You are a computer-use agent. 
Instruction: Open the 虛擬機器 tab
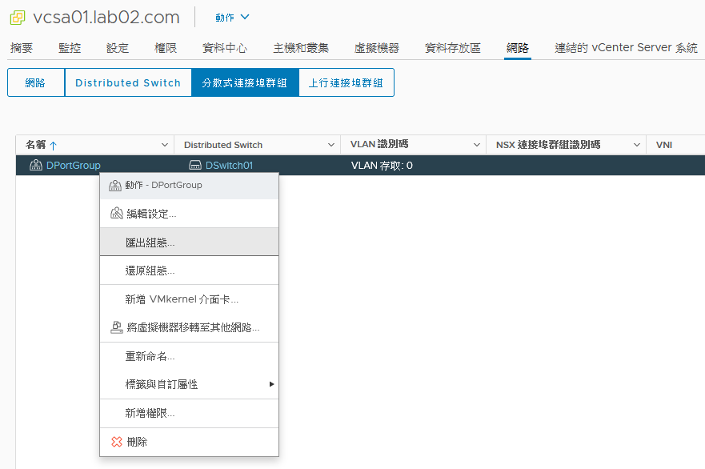[377, 48]
